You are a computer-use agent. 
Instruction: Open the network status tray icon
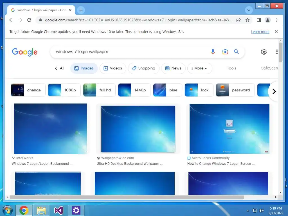tap(255, 211)
